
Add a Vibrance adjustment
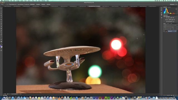[x=173, y=18]
